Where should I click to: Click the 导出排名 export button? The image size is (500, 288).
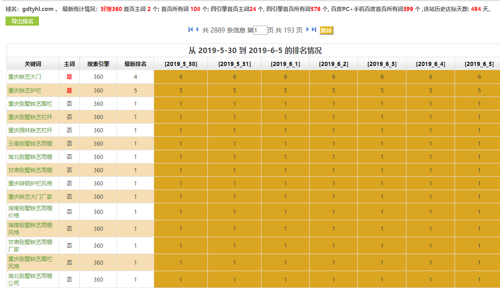(x=22, y=22)
